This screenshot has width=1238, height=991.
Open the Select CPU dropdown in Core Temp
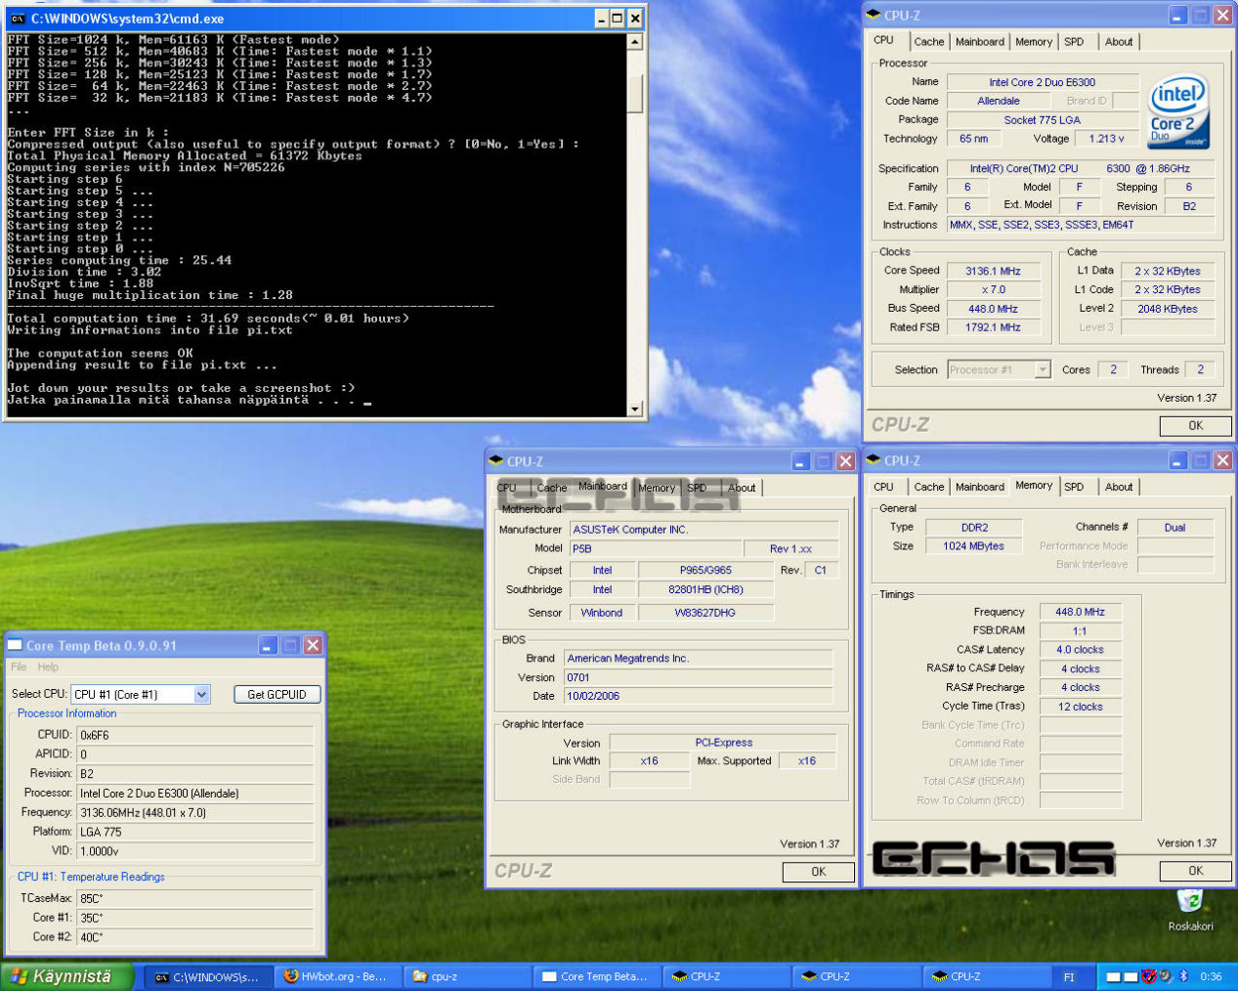tap(201, 694)
